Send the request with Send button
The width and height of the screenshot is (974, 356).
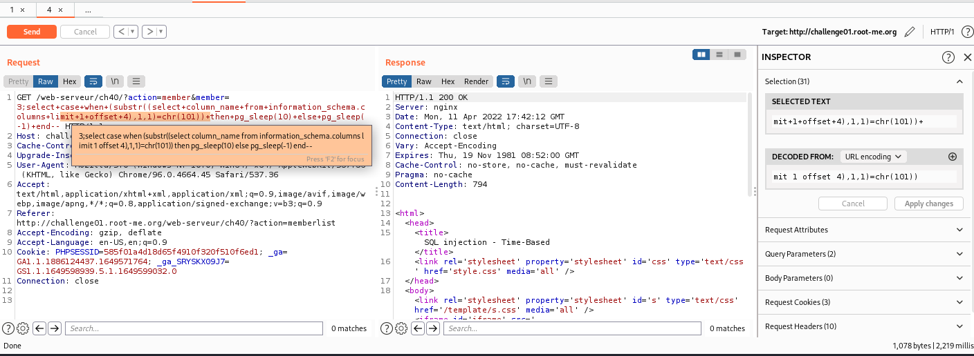[32, 32]
